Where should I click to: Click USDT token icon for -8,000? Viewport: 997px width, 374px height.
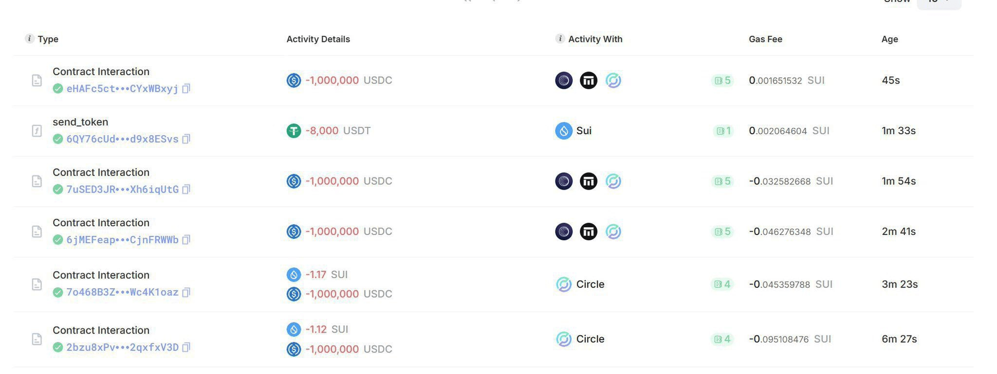[294, 131]
